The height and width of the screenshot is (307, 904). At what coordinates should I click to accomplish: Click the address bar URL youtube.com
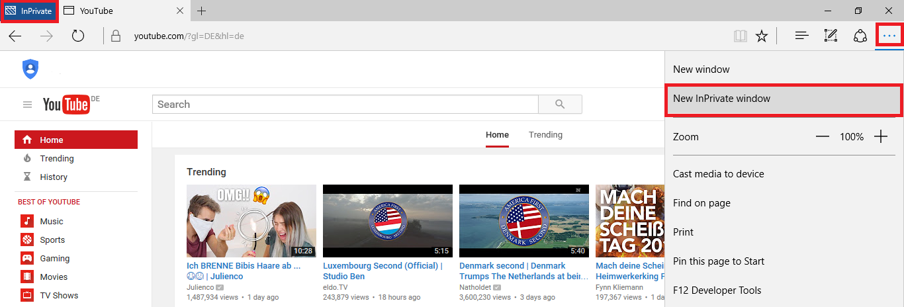tap(189, 36)
